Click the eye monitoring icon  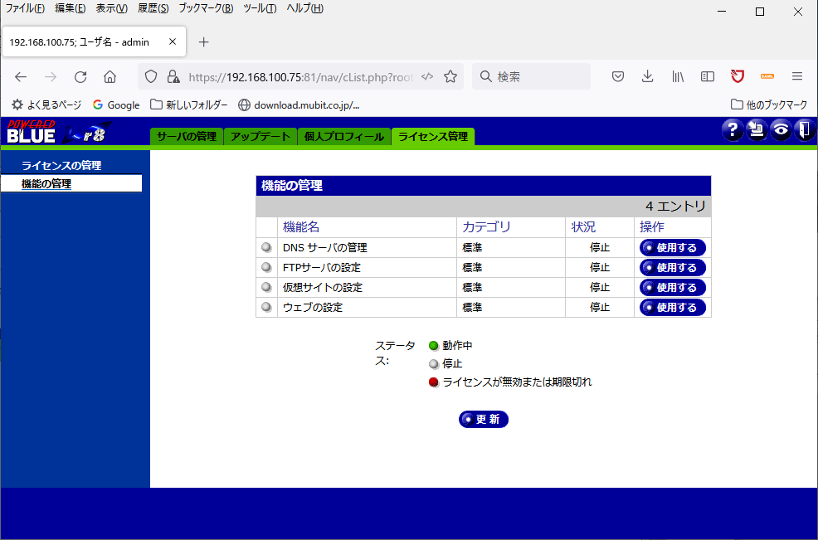click(781, 130)
